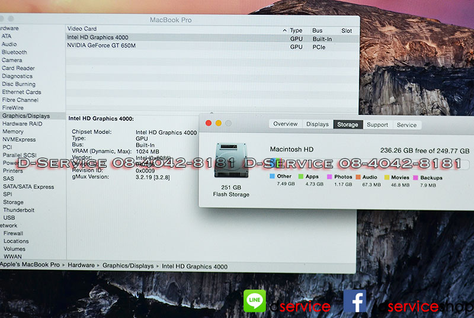Select Firewall under Network
474x318 pixels.
tap(13, 233)
